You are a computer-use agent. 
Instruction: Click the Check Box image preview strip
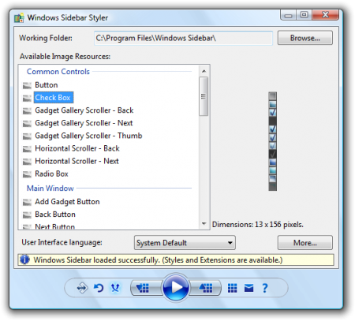tap(273, 141)
